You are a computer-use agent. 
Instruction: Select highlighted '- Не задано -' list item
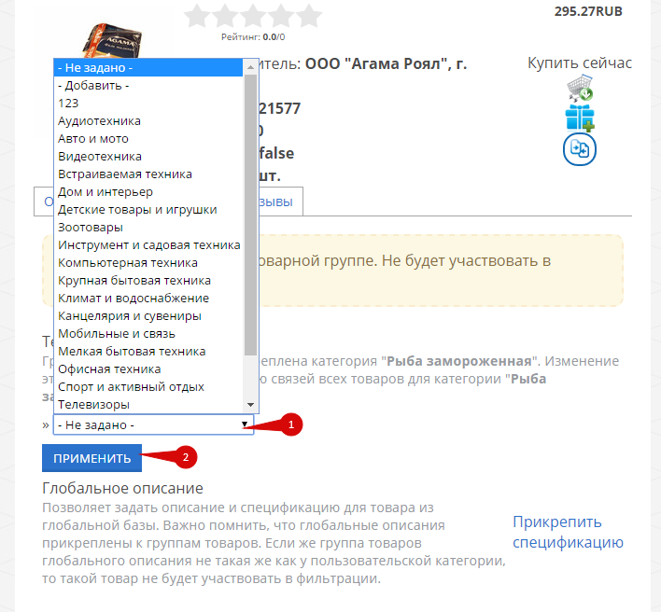click(x=148, y=67)
